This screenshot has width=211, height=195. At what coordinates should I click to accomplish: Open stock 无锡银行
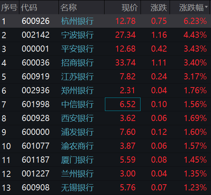pos(77,188)
